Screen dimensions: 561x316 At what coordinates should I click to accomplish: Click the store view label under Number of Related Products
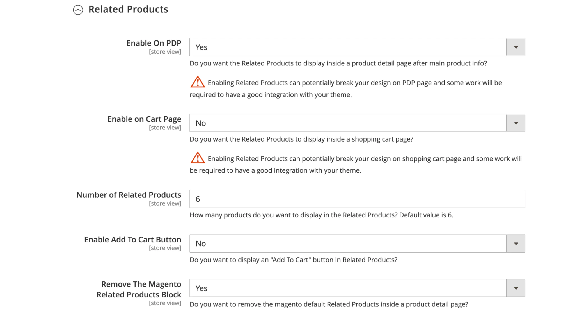165,203
